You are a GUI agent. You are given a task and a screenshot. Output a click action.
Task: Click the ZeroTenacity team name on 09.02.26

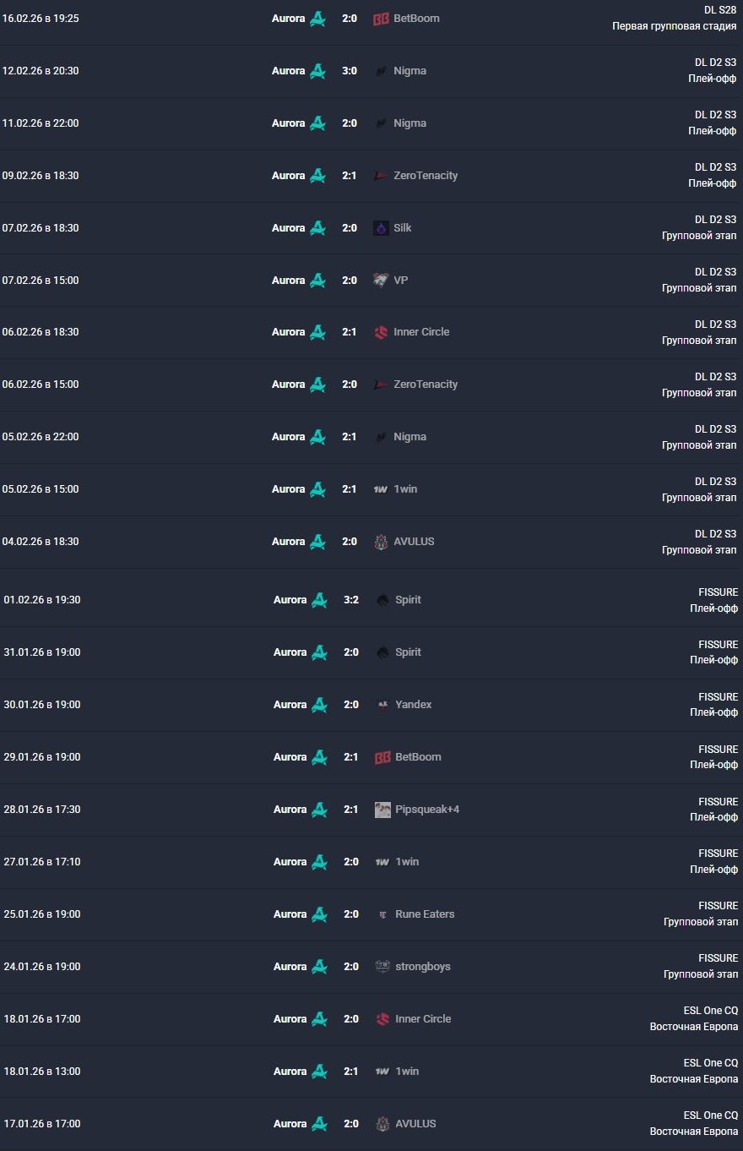426,176
